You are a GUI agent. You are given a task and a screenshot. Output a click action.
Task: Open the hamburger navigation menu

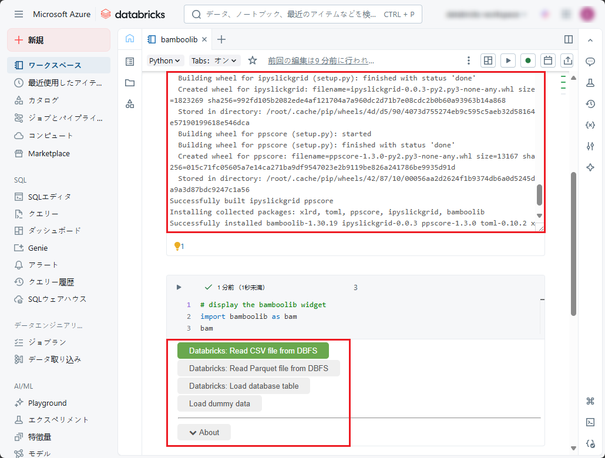(x=19, y=14)
